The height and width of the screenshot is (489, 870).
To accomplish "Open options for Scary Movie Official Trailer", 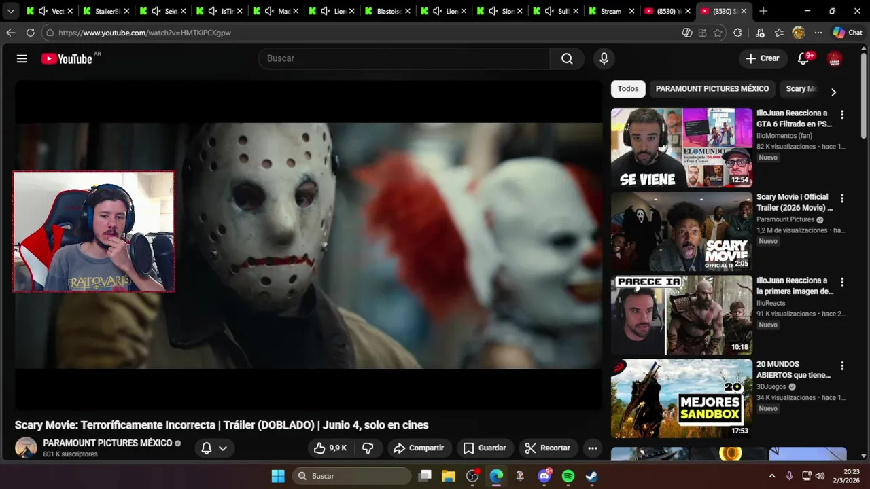I will click(842, 198).
